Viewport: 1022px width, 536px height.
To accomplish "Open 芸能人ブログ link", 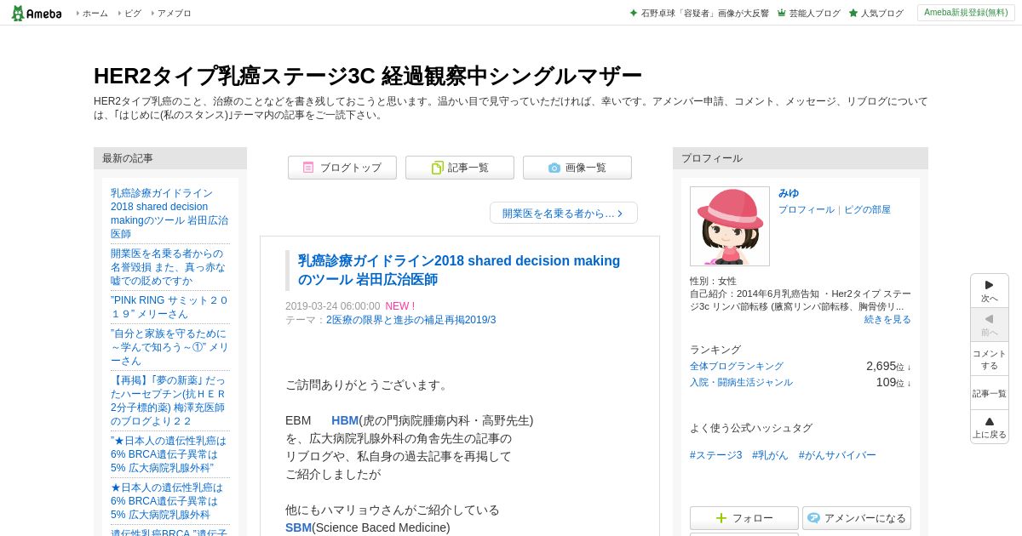I will [x=814, y=14].
